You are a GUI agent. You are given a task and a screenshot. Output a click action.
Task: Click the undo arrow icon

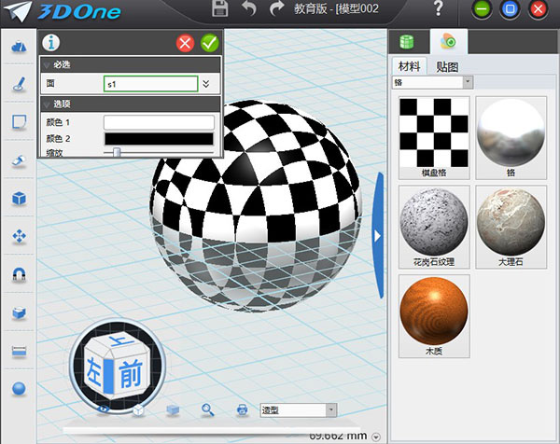pos(248,9)
